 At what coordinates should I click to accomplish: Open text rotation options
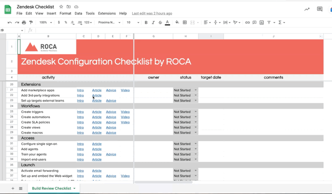coord(237,23)
